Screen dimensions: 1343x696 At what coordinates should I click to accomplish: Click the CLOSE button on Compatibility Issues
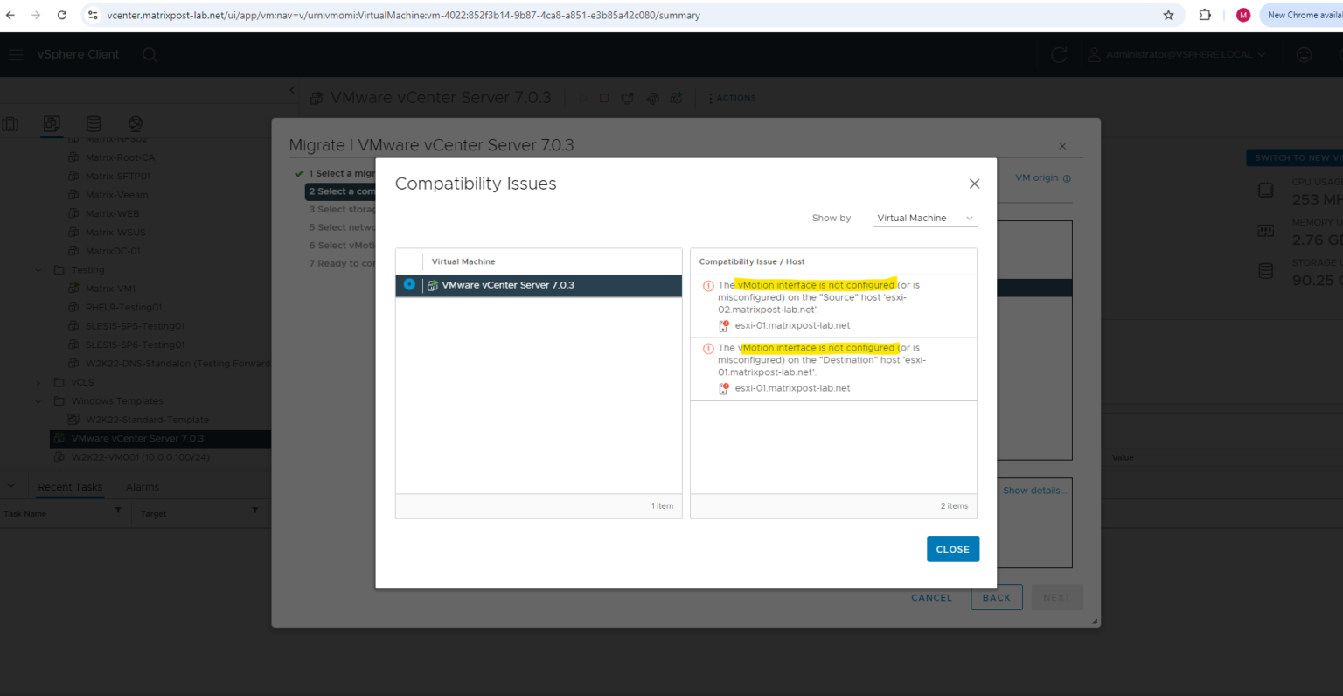click(953, 549)
